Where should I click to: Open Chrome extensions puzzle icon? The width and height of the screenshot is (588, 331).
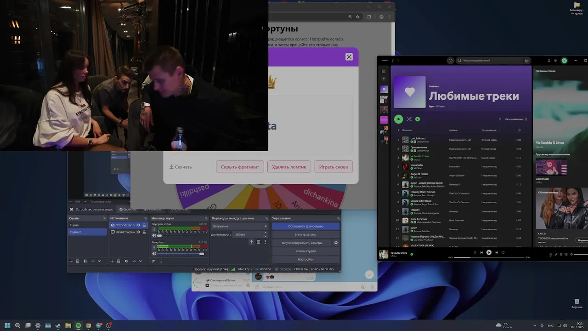(369, 17)
